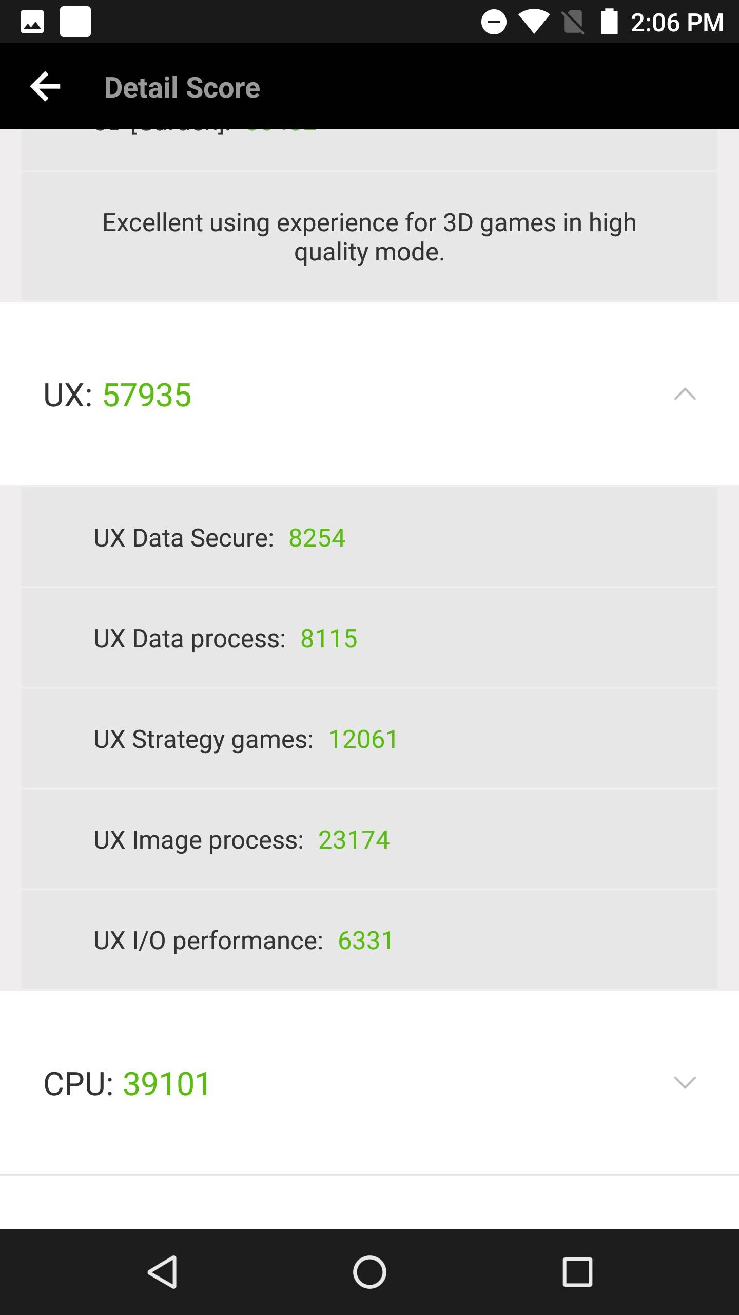739x1315 pixels.
Task: Tap the CPU: 39101 section header
Action: point(127,1084)
